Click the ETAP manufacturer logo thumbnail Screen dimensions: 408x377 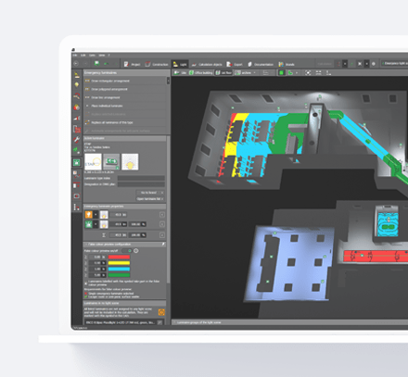click(x=93, y=162)
